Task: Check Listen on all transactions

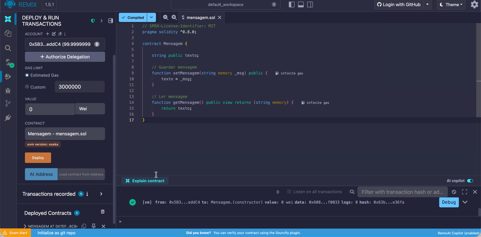Action: (x=289, y=192)
